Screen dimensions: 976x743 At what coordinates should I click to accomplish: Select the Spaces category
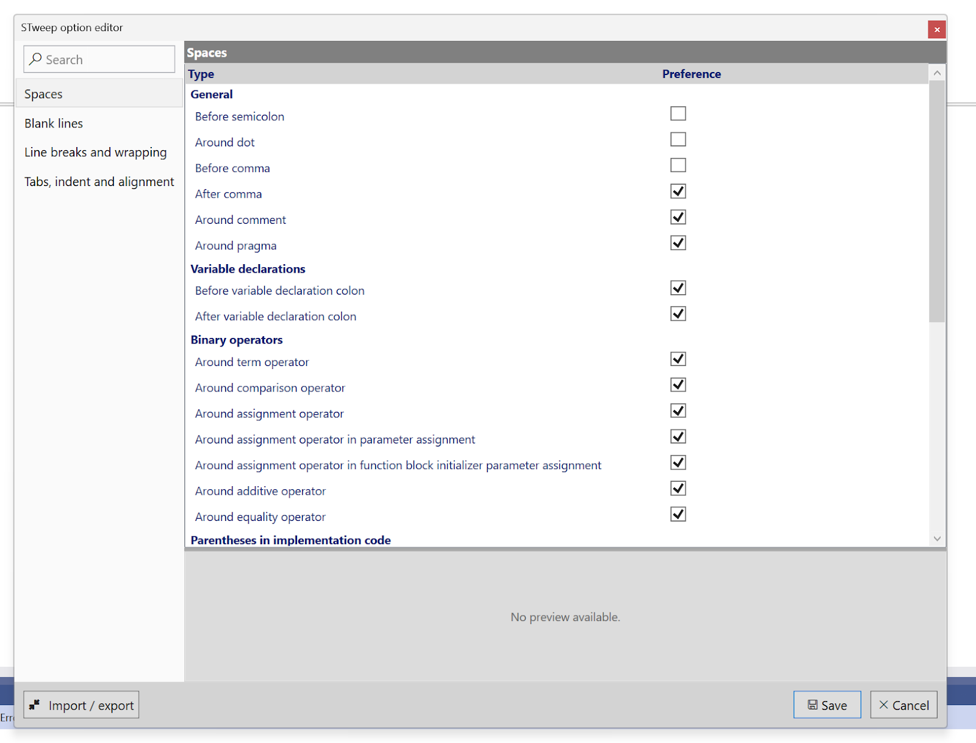tap(99, 93)
